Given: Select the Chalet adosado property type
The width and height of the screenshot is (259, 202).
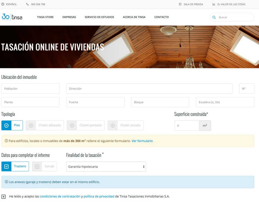Looking at the screenshot, I should (45, 125).
